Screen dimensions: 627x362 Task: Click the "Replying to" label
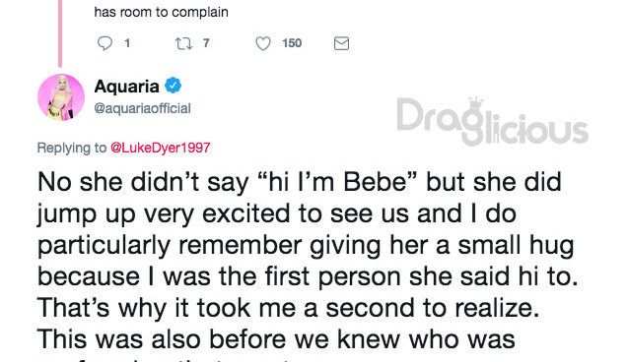(x=72, y=148)
